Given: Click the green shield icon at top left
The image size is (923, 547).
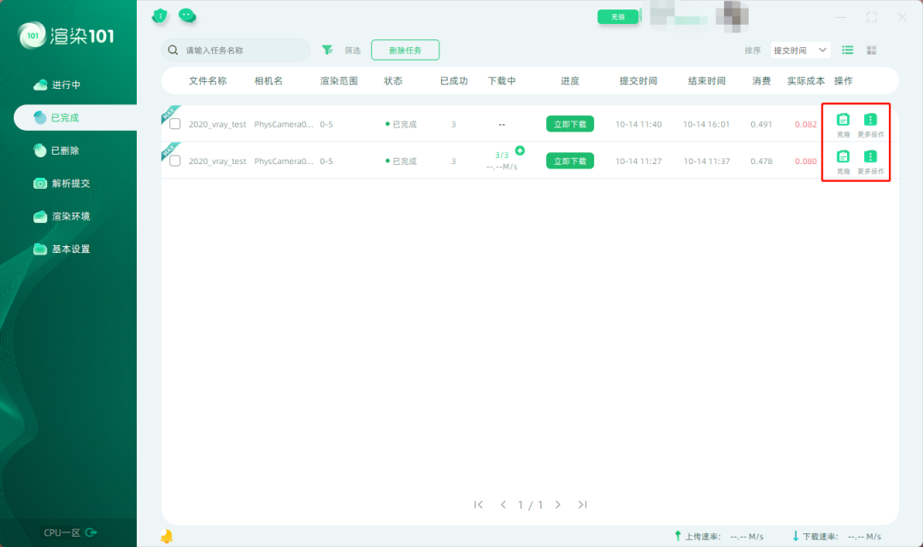Looking at the screenshot, I should [160, 15].
